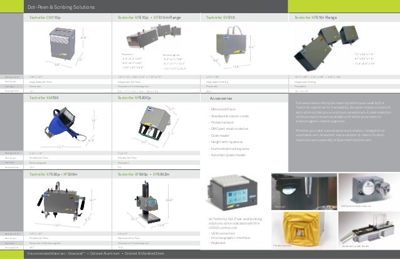
Task: Select the 'Technifor SV510' heading
Action: (x=221, y=18)
